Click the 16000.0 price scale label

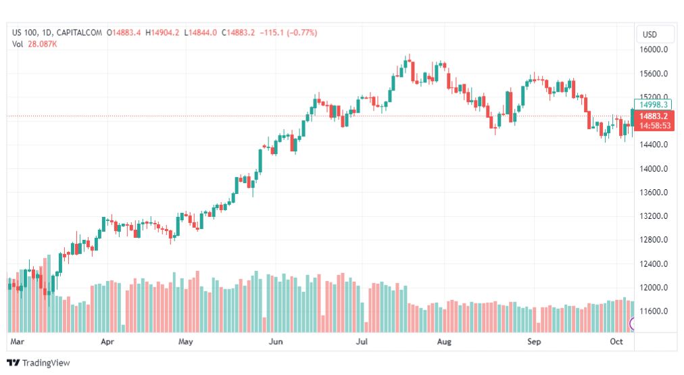(654, 50)
